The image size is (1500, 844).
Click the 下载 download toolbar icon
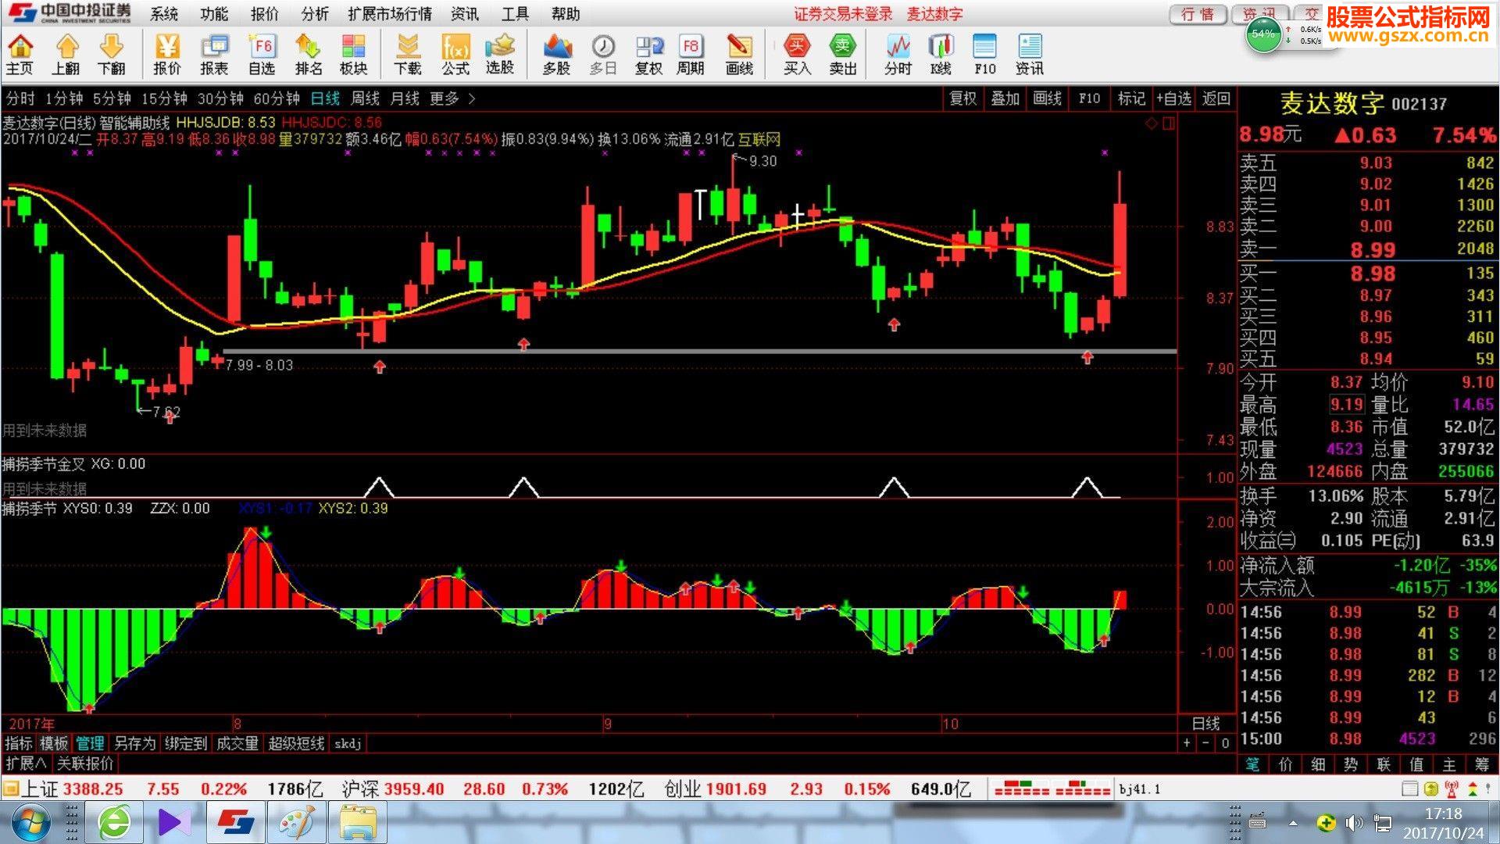pyautogui.click(x=408, y=55)
